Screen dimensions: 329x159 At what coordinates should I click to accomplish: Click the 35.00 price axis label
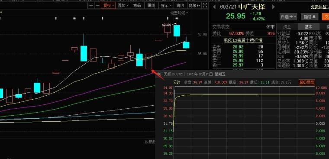[202, 54]
